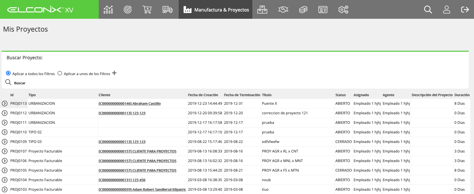474x194 pixels.
Task: Click the title 'Puente X'
Action: 270,103
